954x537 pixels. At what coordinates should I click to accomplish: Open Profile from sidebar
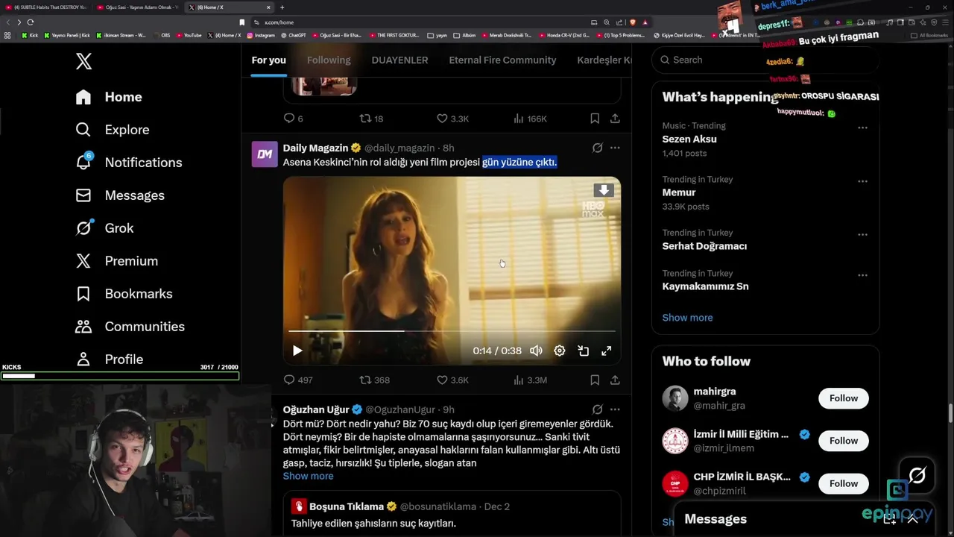109,359
